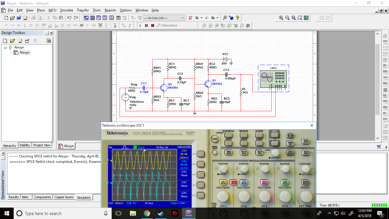
Task: Click the taskbar search box
Action: 63,213
